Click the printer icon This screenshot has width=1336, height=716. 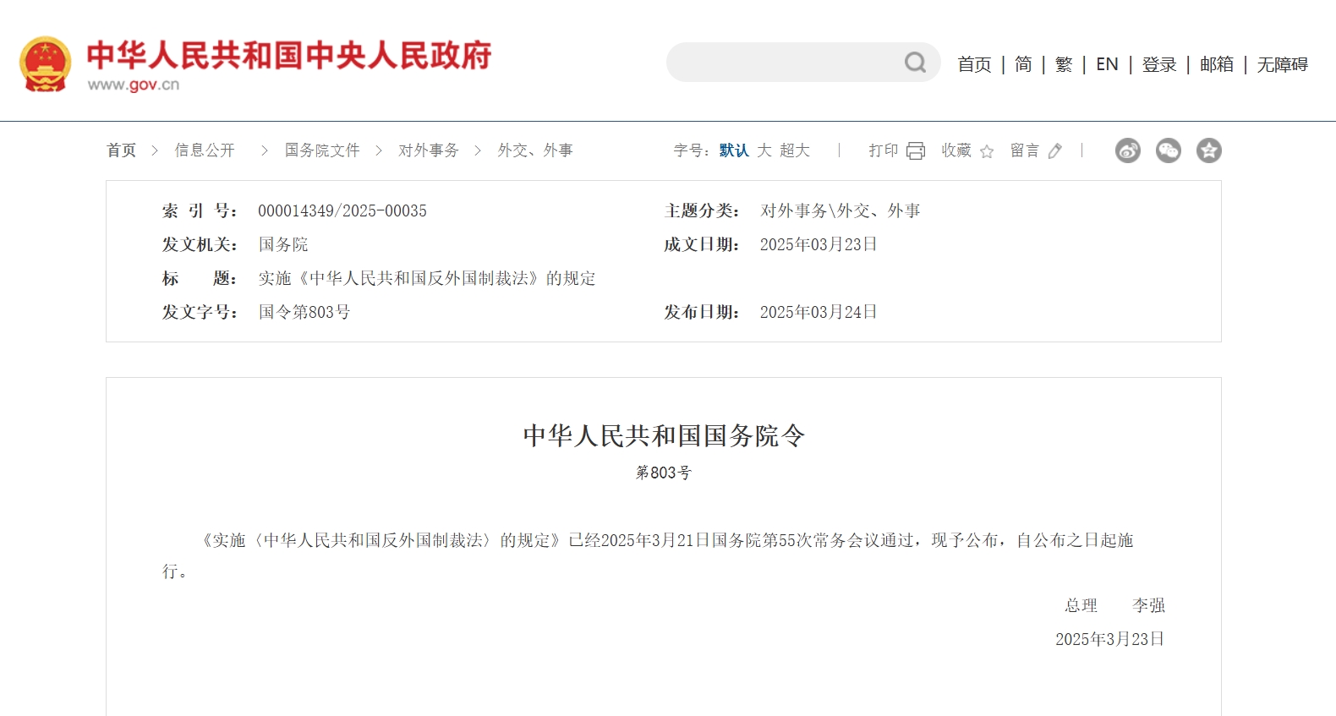pos(916,150)
